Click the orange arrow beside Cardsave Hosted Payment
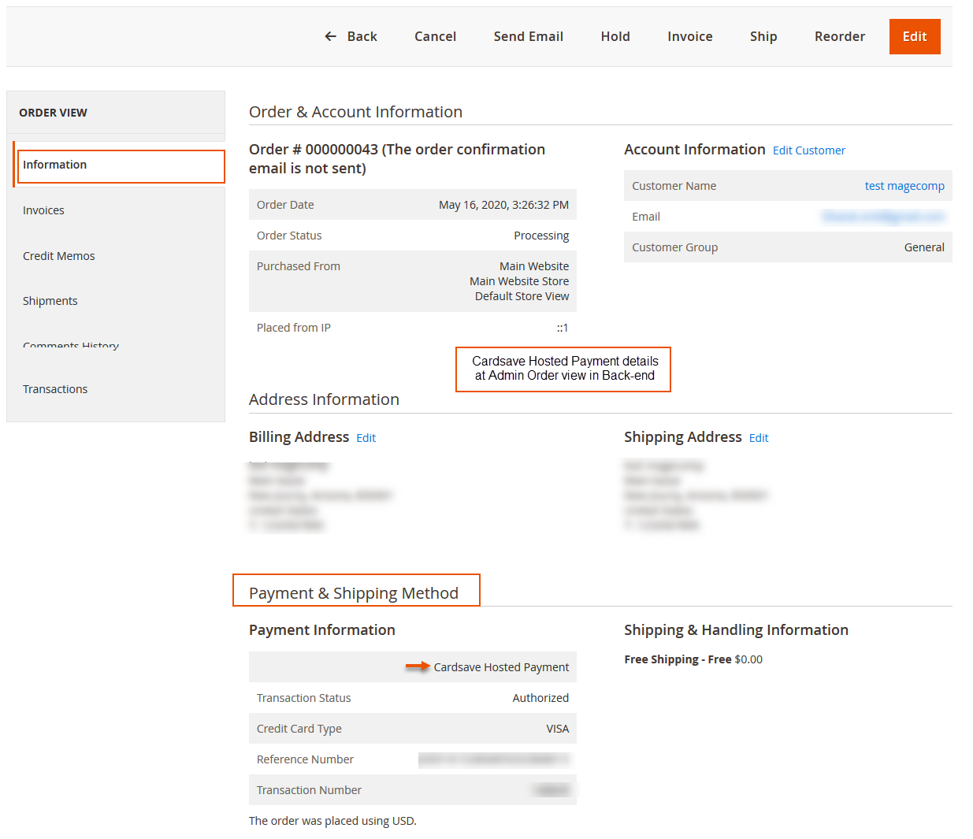The width and height of the screenshot is (973, 839). [418, 666]
